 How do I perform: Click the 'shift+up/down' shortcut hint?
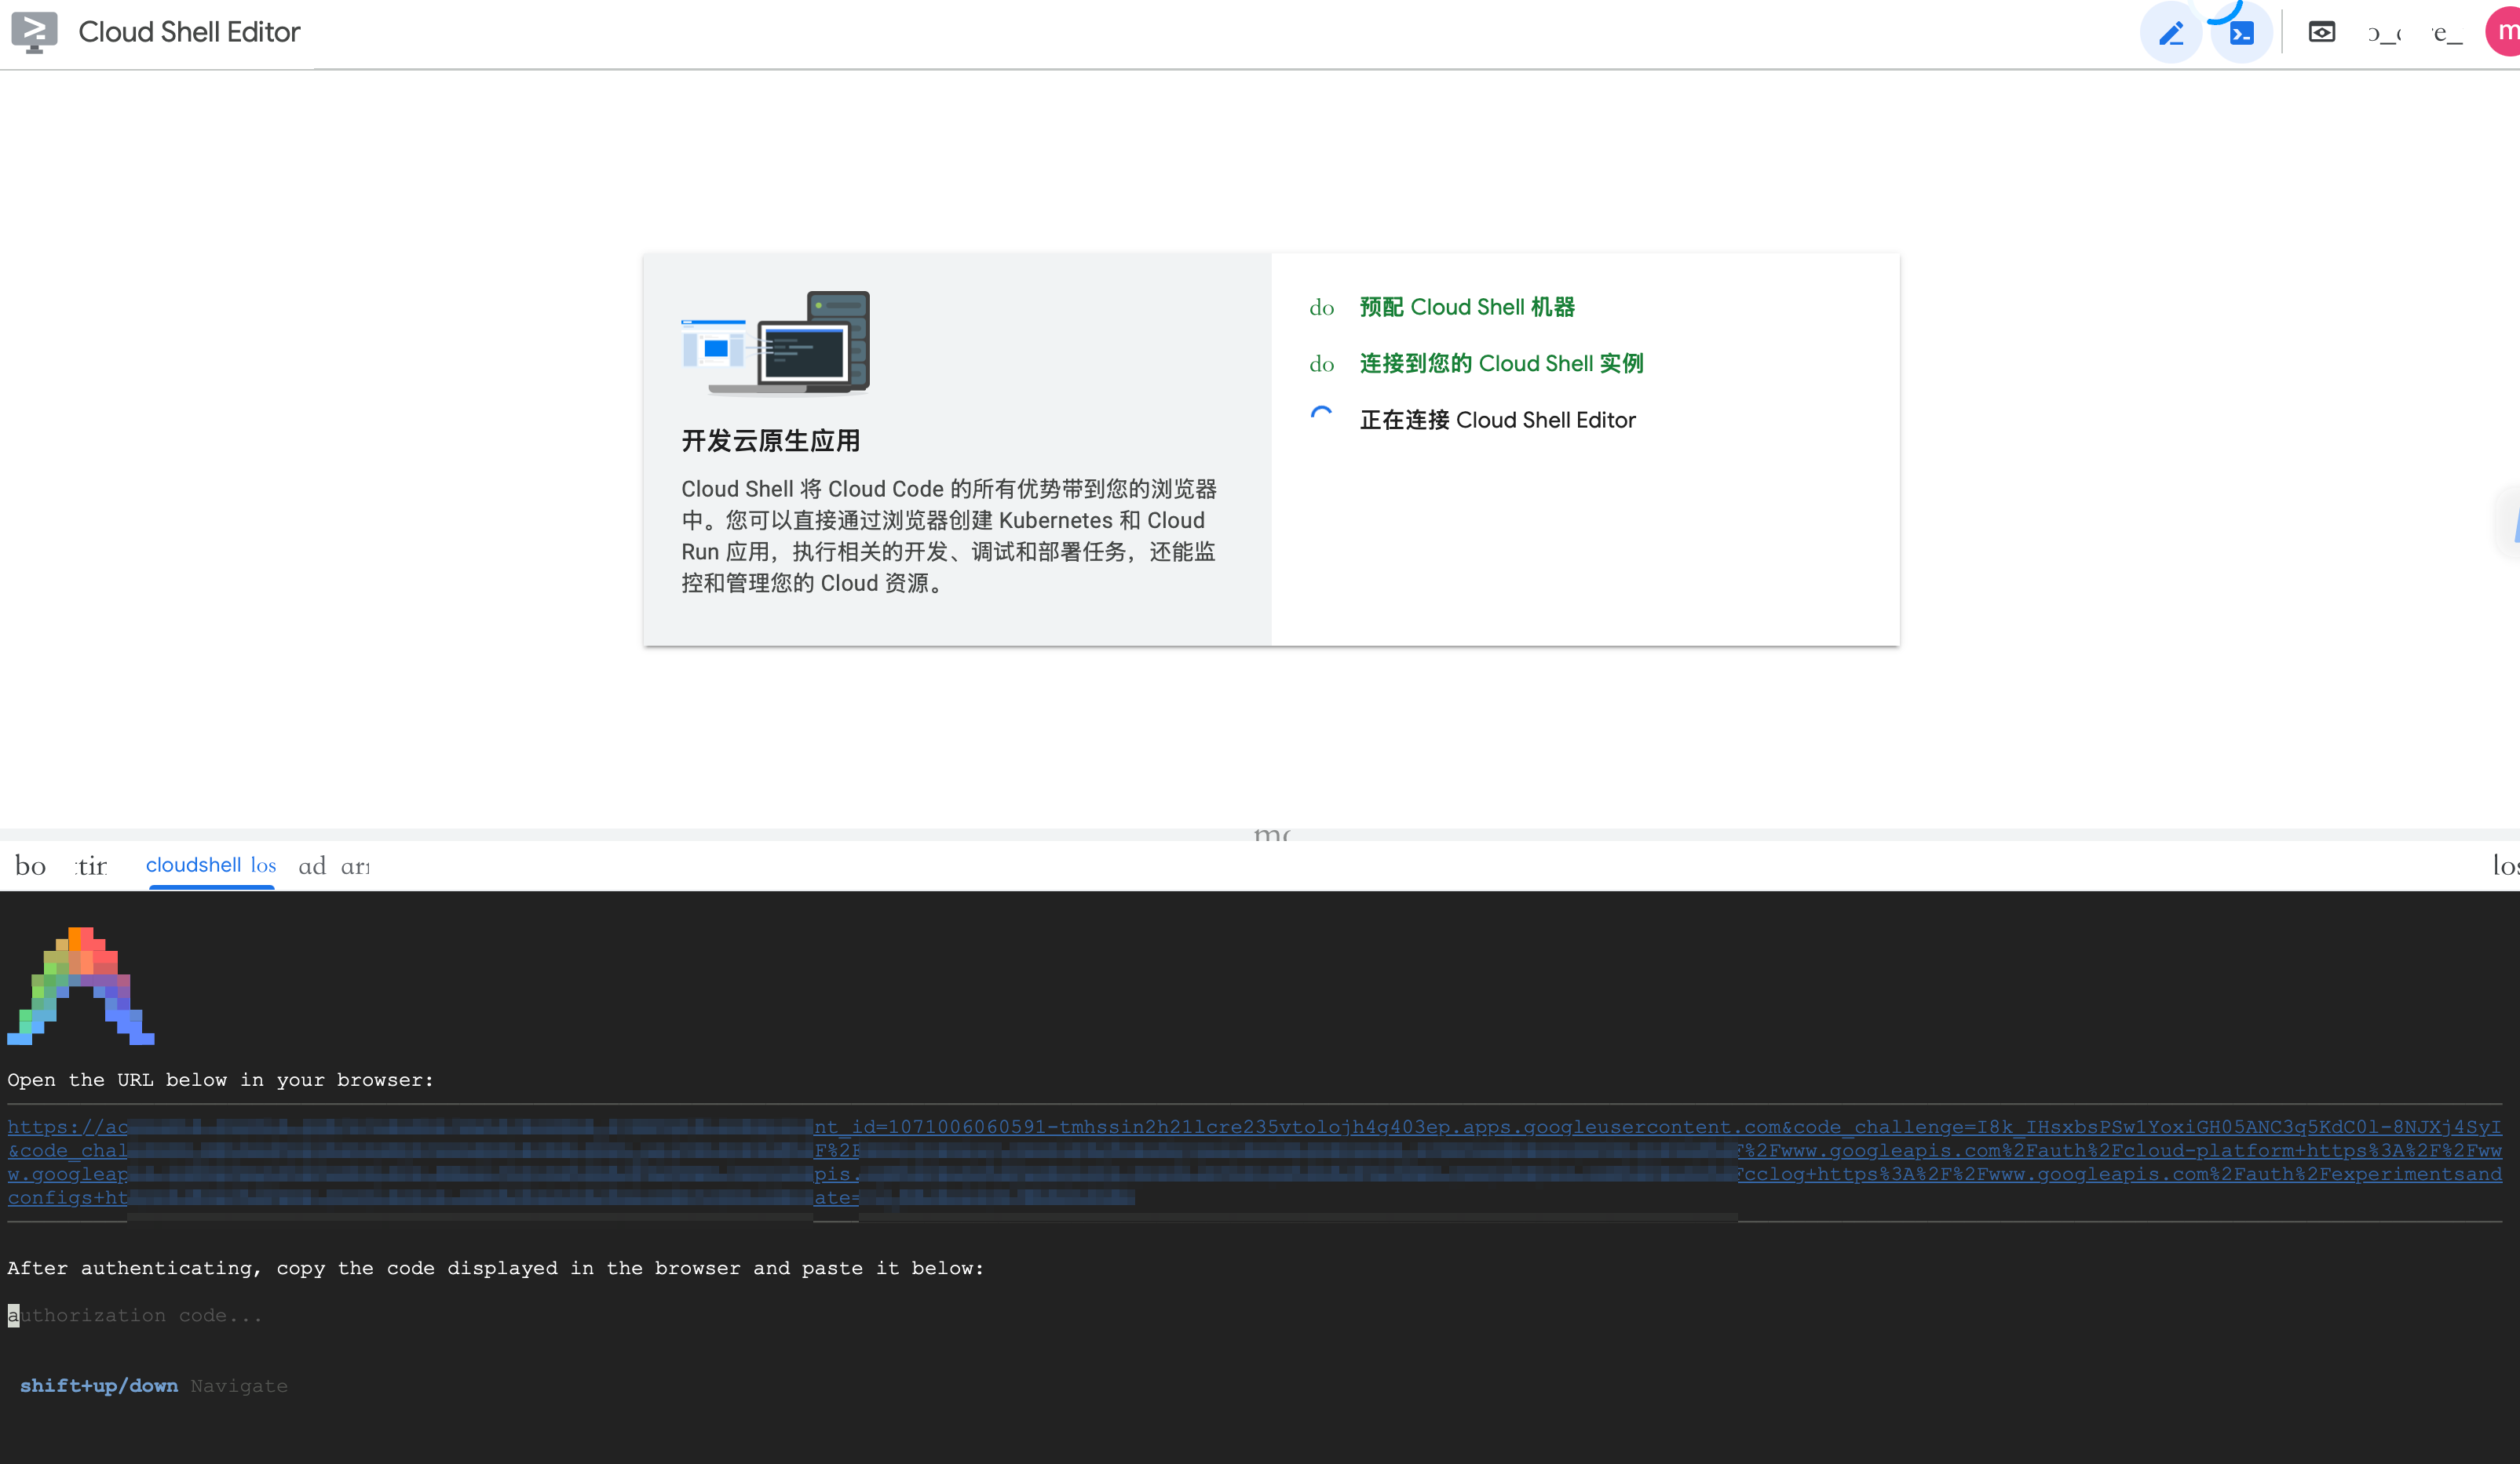point(99,1385)
